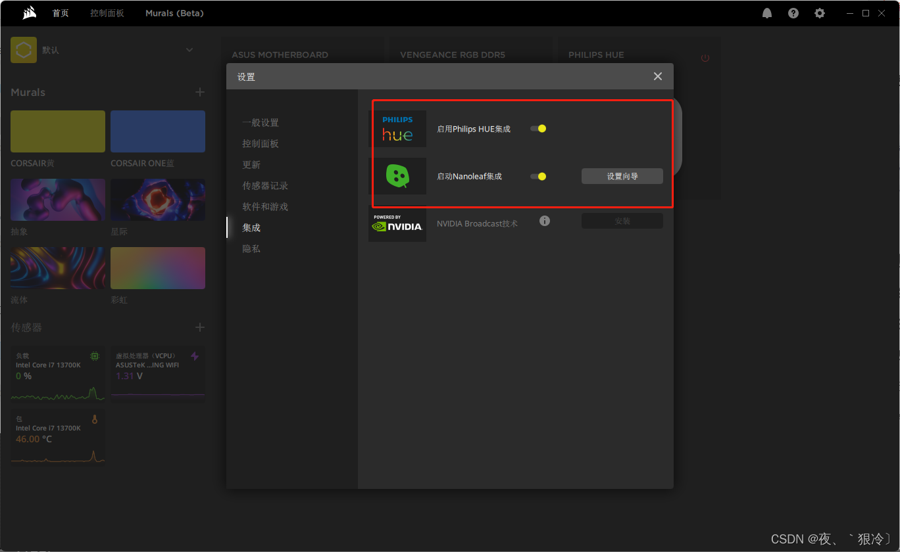This screenshot has height=552, width=900.
Task: Click the Philips Hue power icon
Action: pos(705,58)
